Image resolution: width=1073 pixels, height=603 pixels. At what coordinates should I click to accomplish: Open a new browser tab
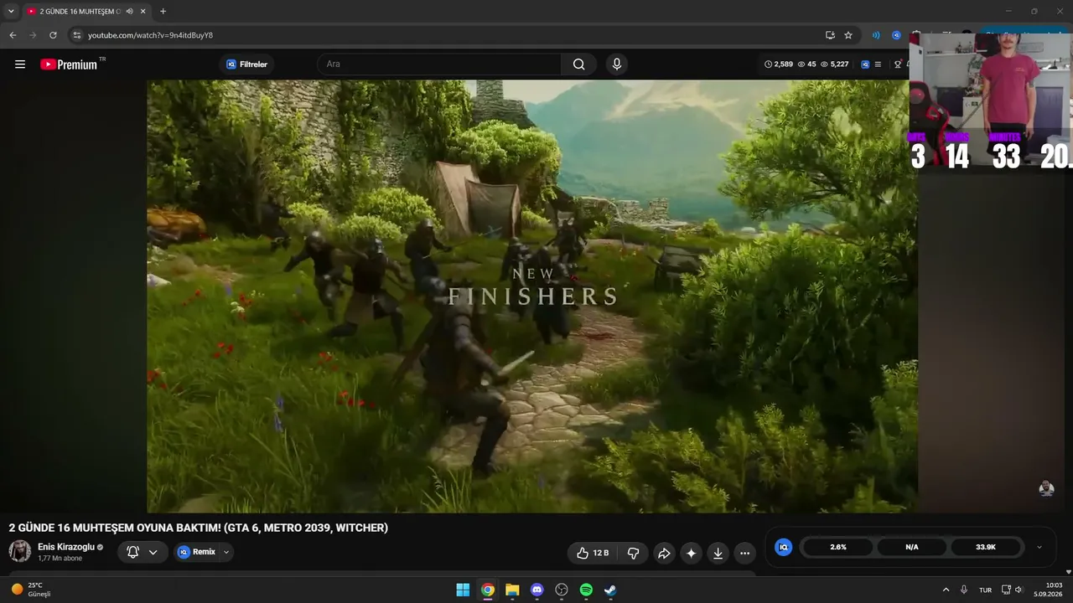point(163,11)
